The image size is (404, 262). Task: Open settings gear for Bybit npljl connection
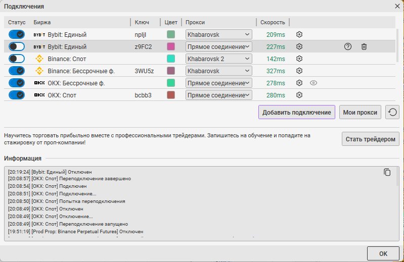point(299,34)
